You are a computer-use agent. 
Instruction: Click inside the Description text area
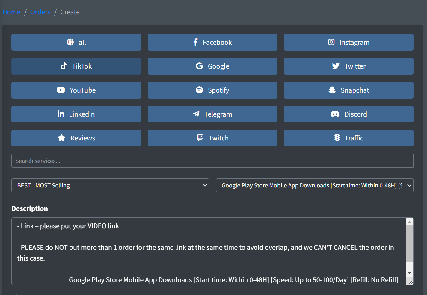coord(209,251)
